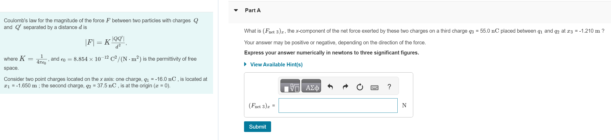
Task: Click the Part A heading text
Action: [253, 10]
